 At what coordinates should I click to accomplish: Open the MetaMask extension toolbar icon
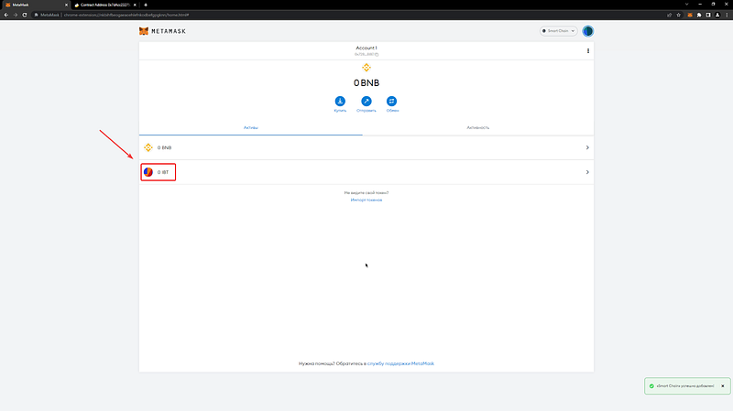point(690,15)
